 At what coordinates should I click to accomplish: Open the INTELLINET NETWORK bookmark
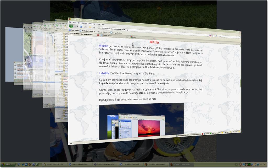pyautogui.click(x=88, y=31)
